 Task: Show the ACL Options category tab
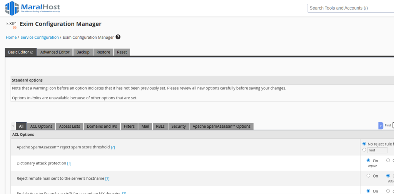(41, 126)
